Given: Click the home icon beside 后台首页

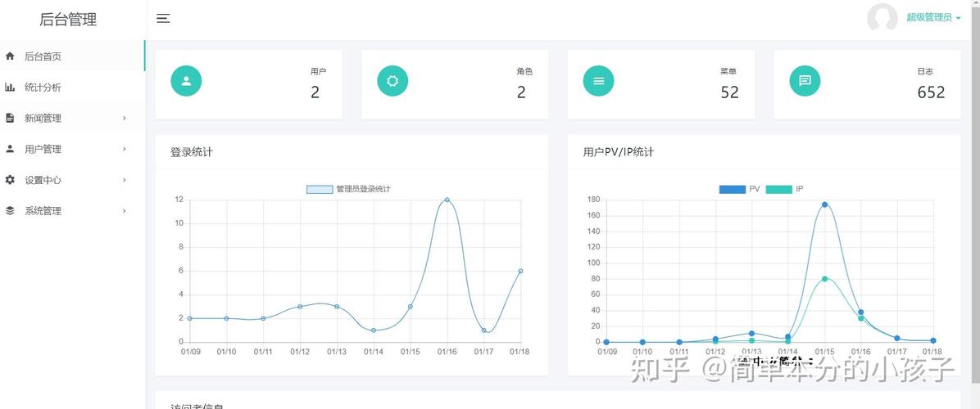Looking at the screenshot, I should tap(9, 56).
